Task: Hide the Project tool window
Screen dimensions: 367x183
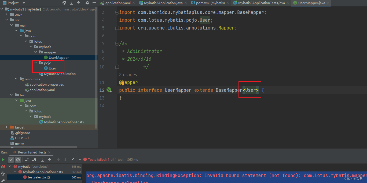Action: click(94, 3)
